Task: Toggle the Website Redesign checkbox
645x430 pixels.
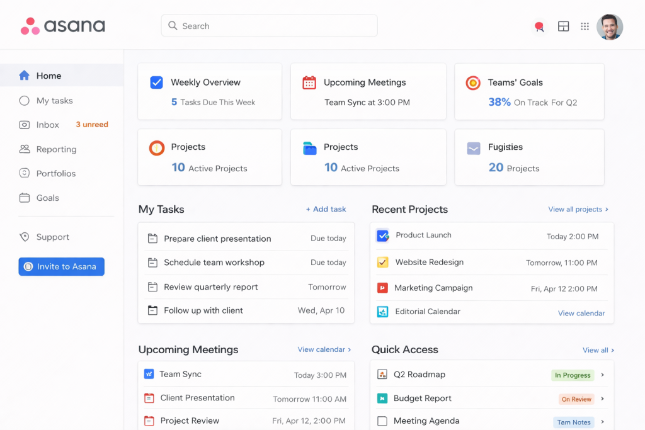Action: (382, 262)
